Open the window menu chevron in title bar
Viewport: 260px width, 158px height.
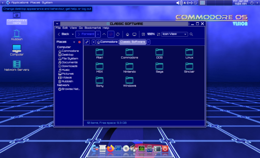(x=57, y=24)
